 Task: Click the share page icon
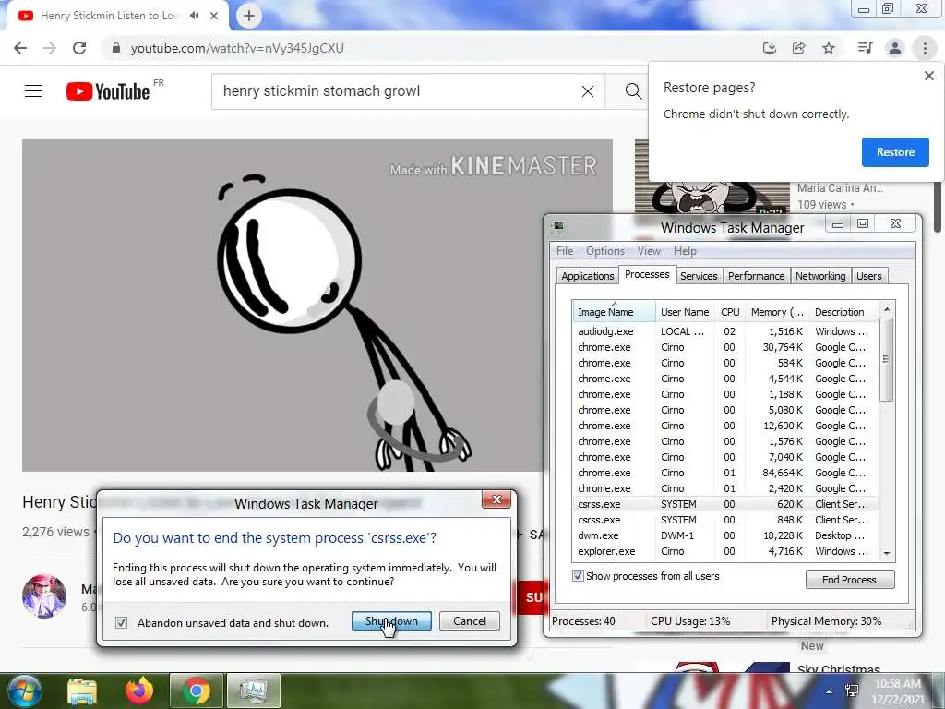pyautogui.click(x=798, y=48)
